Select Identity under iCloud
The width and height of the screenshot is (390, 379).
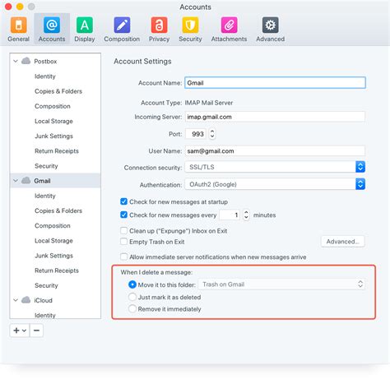click(45, 315)
